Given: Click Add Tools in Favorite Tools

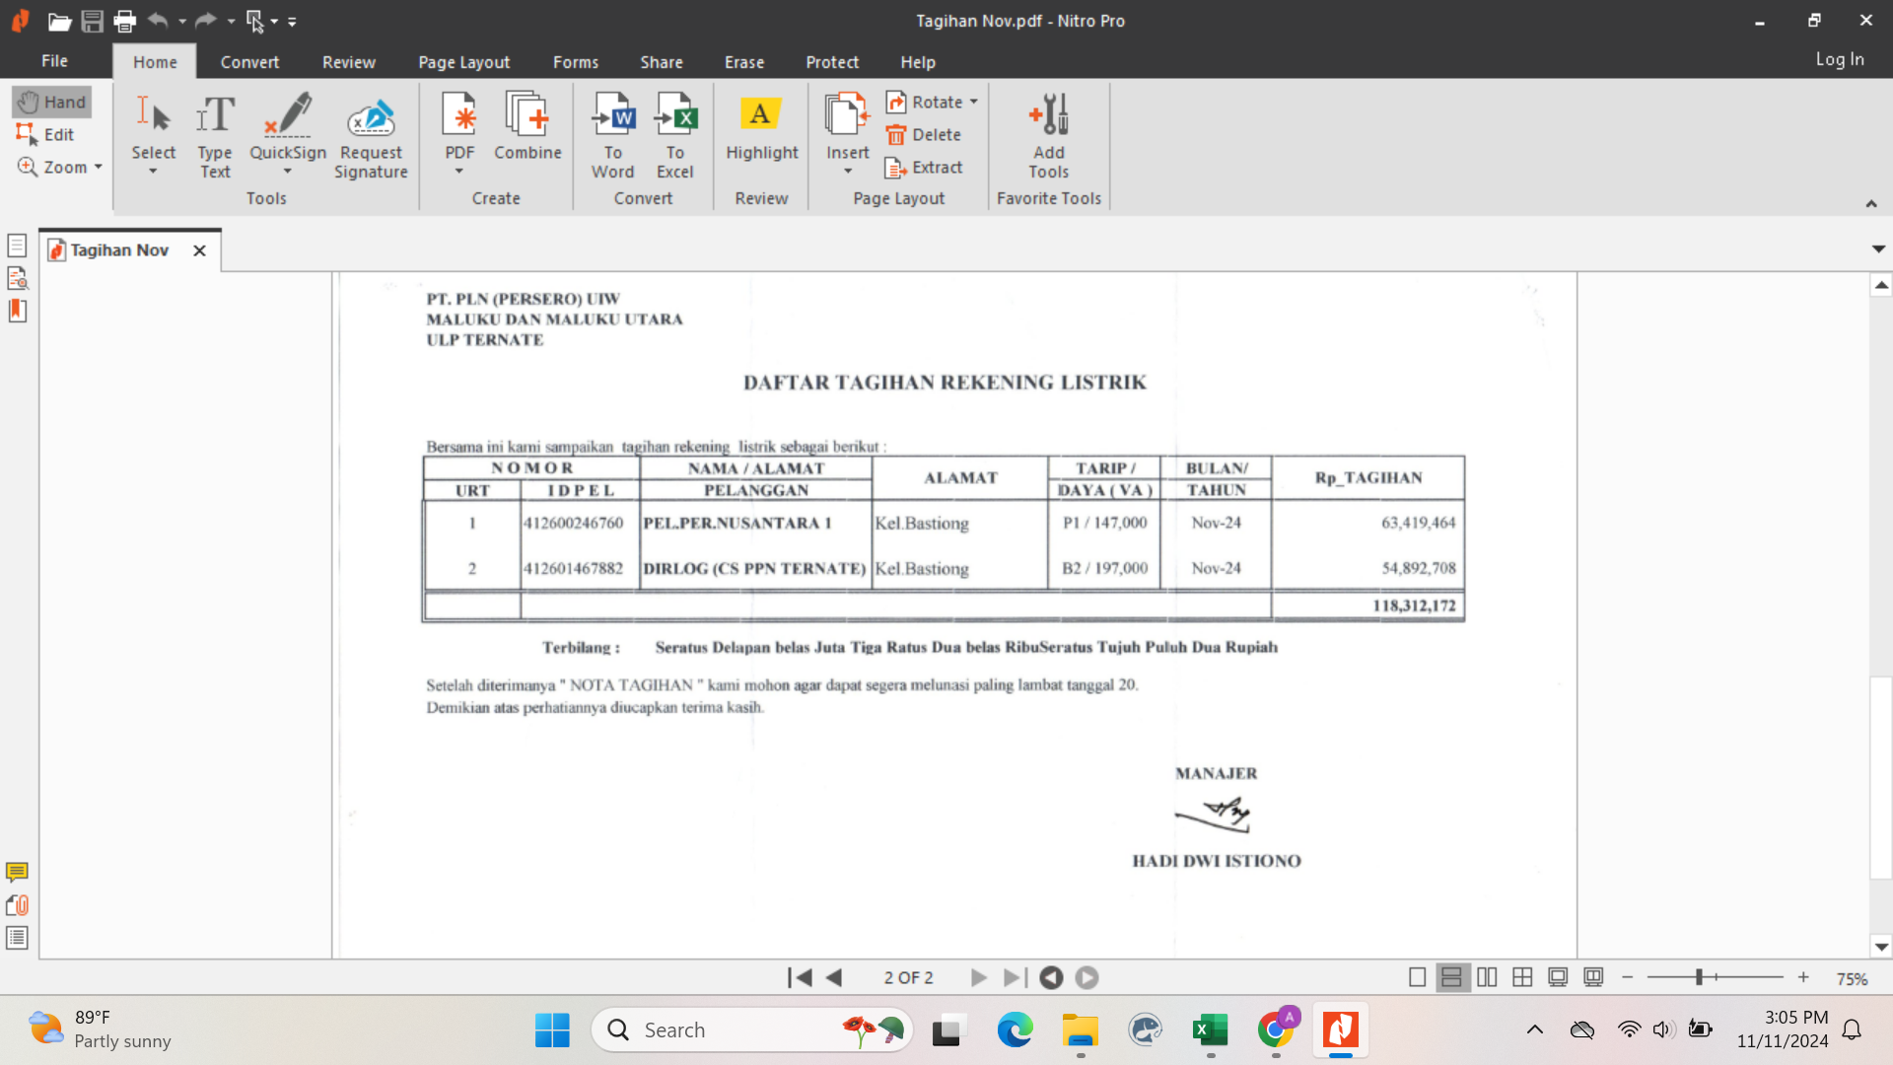Looking at the screenshot, I should point(1049,136).
